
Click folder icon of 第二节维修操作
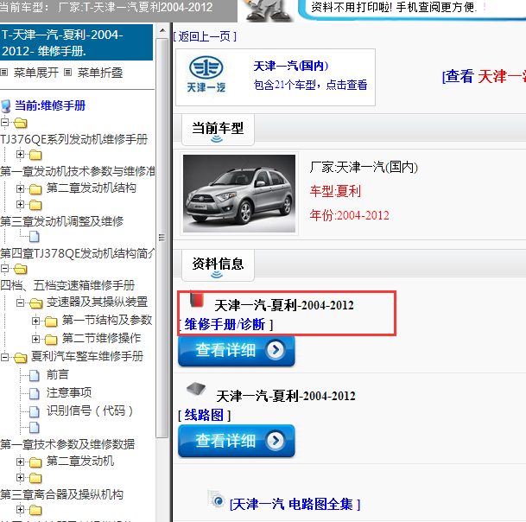pyautogui.click(x=51, y=340)
